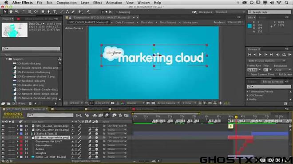Select the Rotation tool
This screenshot has width=293, height=164.
point(24,12)
